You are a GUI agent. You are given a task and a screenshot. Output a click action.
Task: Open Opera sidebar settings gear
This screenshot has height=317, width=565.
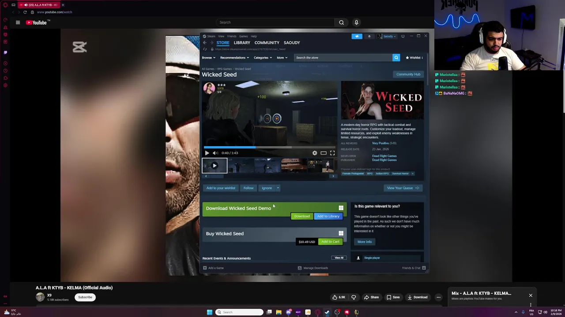click(x=5, y=85)
